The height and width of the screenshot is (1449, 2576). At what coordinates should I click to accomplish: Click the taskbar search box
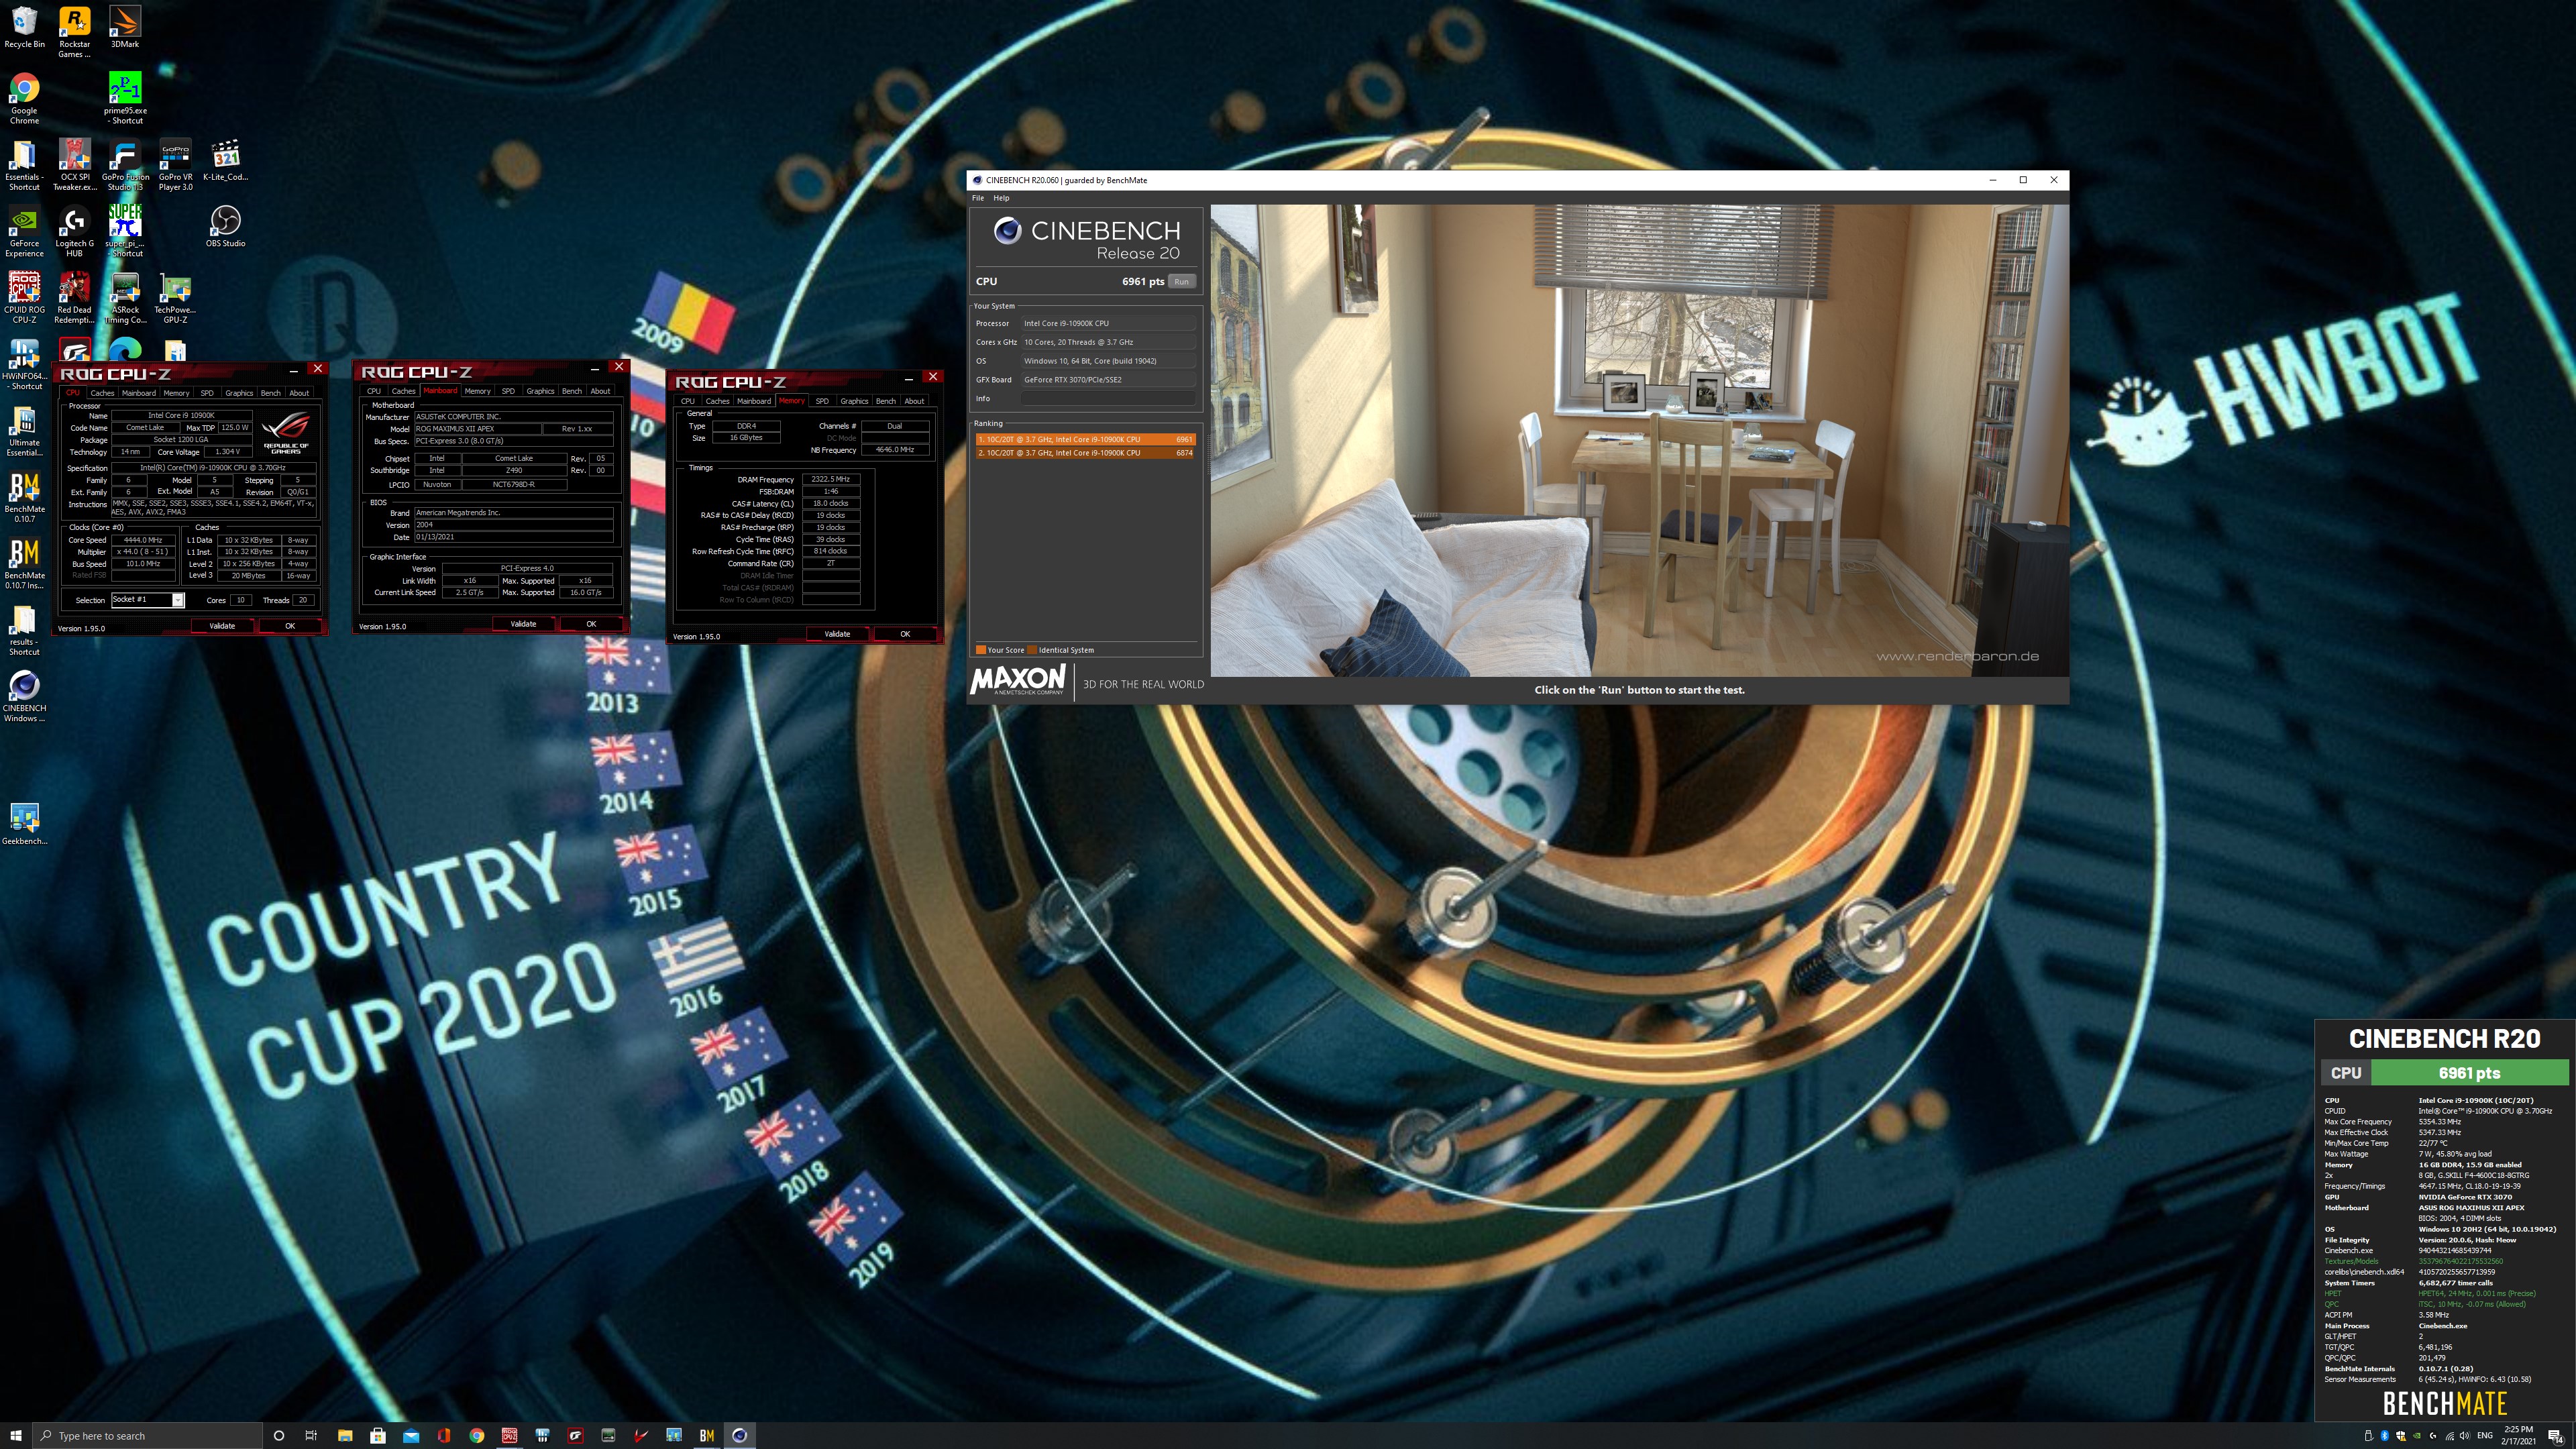pyautogui.click(x=147, y=1435)
